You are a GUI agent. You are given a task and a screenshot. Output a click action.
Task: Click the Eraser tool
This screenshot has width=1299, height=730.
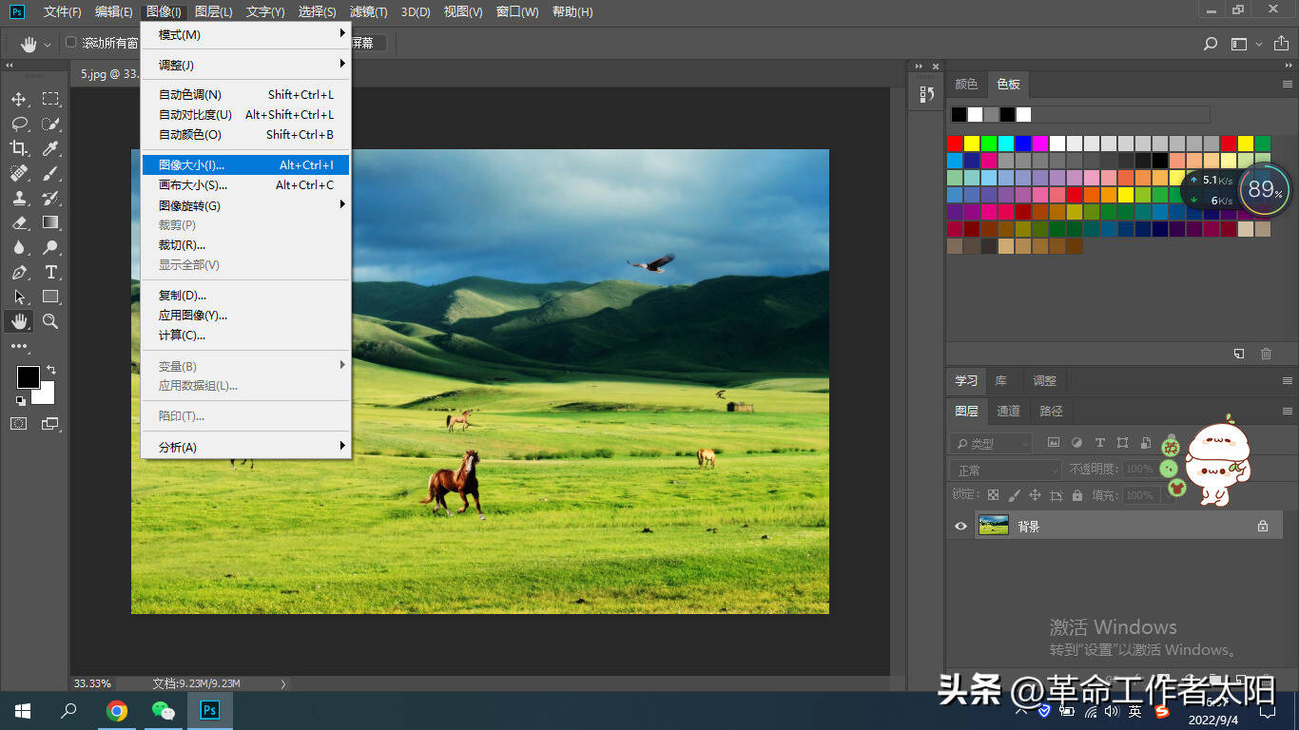(x=19, y=222)
